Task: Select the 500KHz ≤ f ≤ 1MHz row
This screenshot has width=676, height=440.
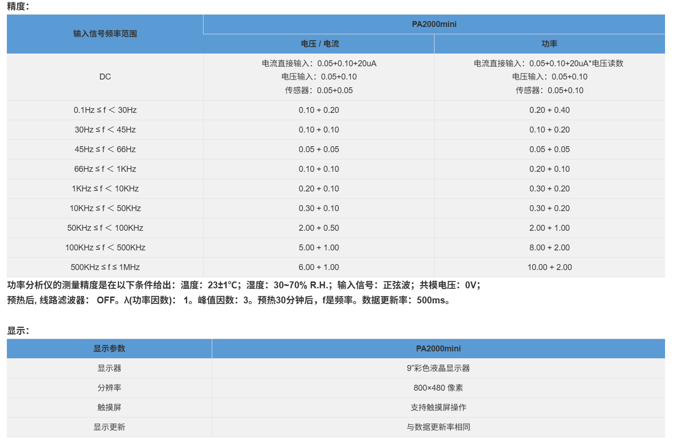Action: (x=336, y=267)
